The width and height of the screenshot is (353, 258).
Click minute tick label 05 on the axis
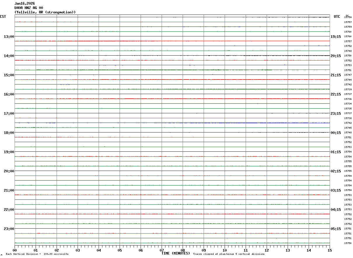(x=120, y=250)
